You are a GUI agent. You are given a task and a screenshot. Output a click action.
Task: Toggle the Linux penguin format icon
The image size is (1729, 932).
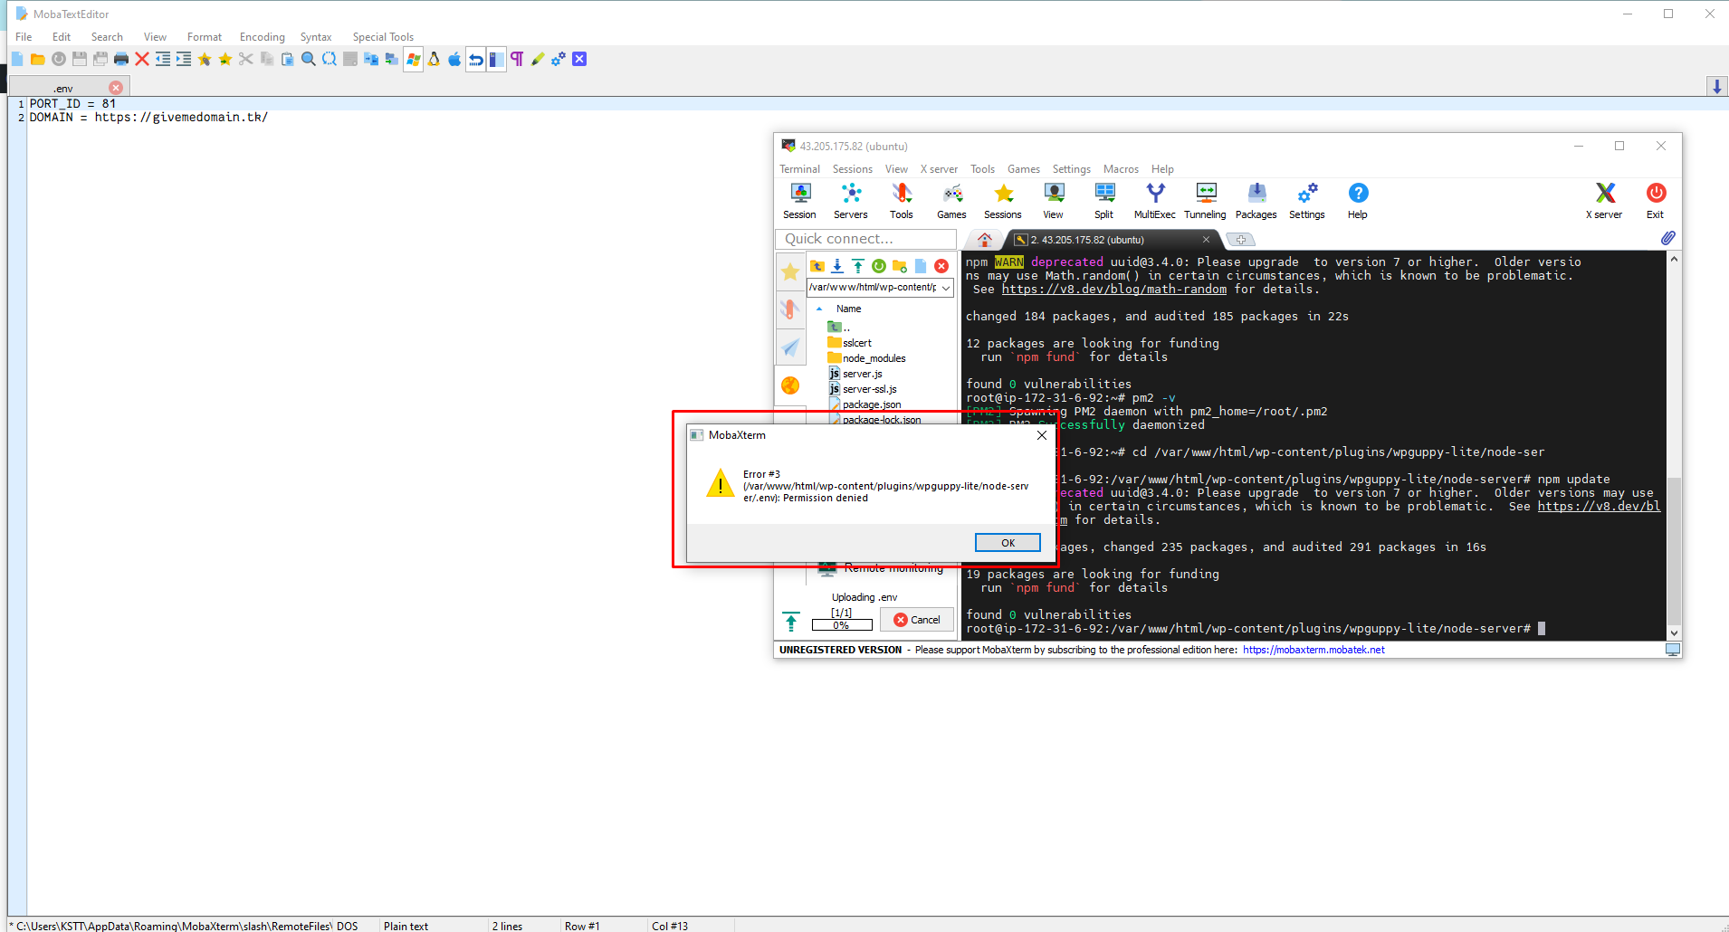(434, 60)
